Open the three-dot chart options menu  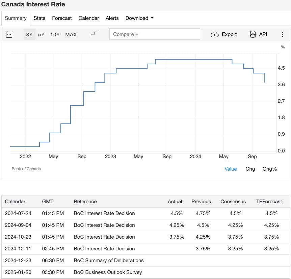tap(283, 34)
